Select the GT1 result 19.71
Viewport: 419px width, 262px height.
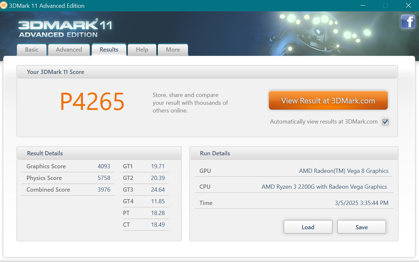158,166
